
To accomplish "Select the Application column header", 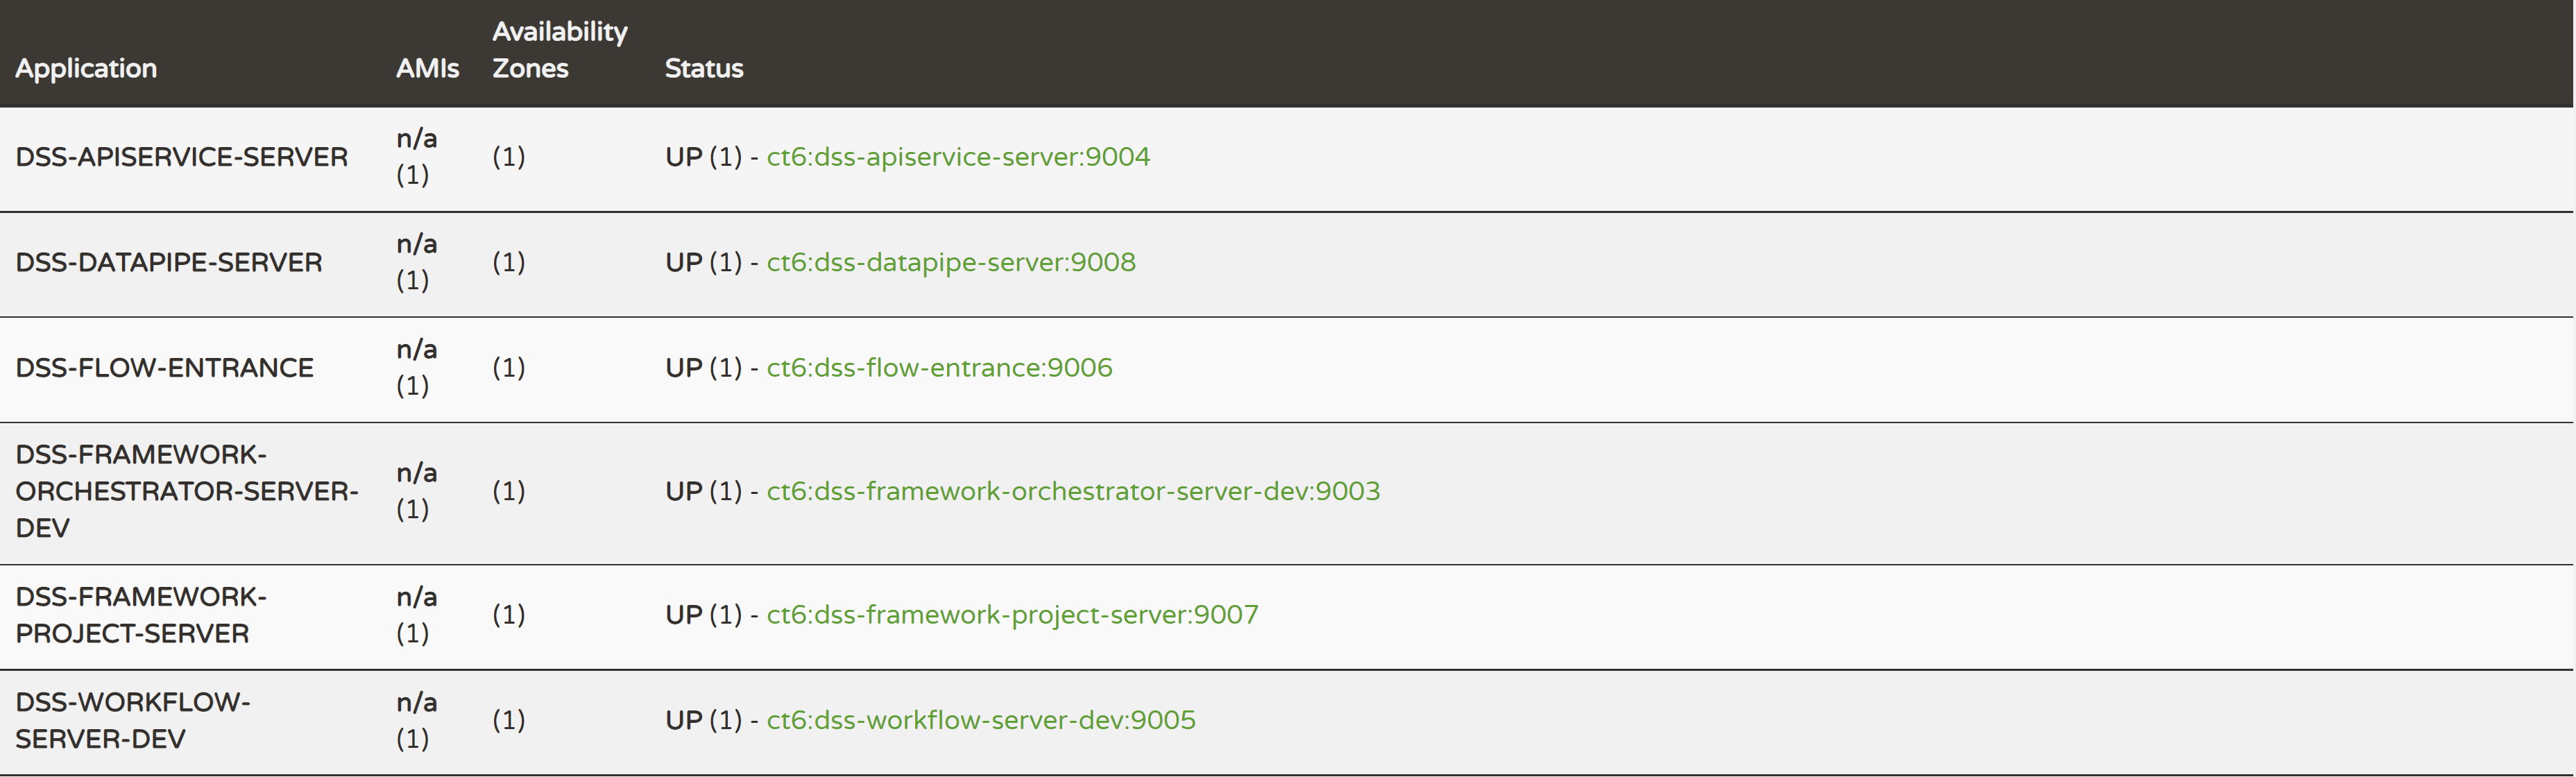I will pyautogui.click(x=86, y=68).
